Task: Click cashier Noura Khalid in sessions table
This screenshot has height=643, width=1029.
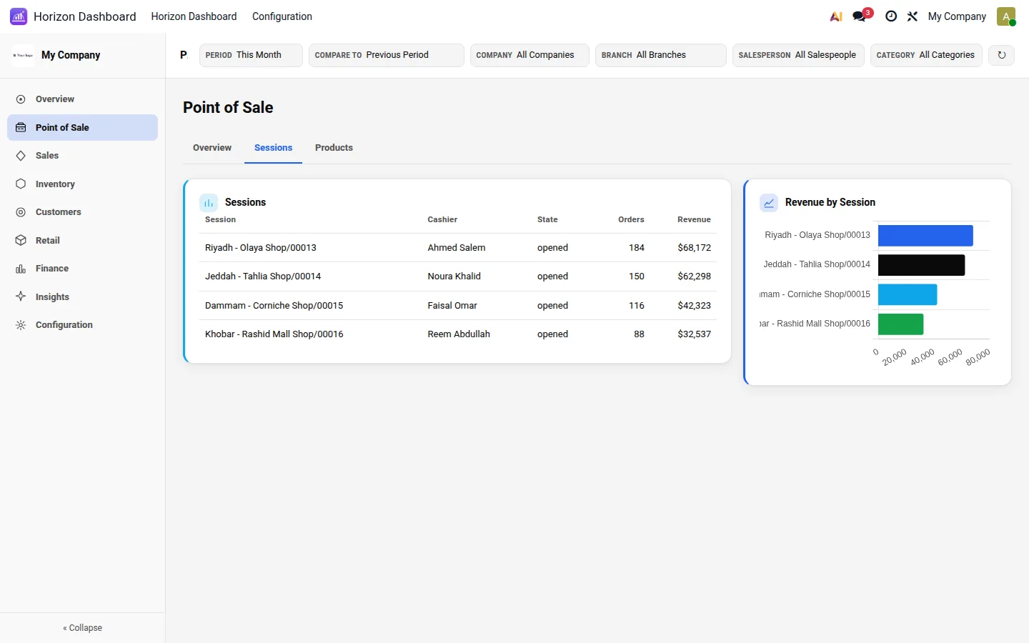Action: tap(454, 276)
